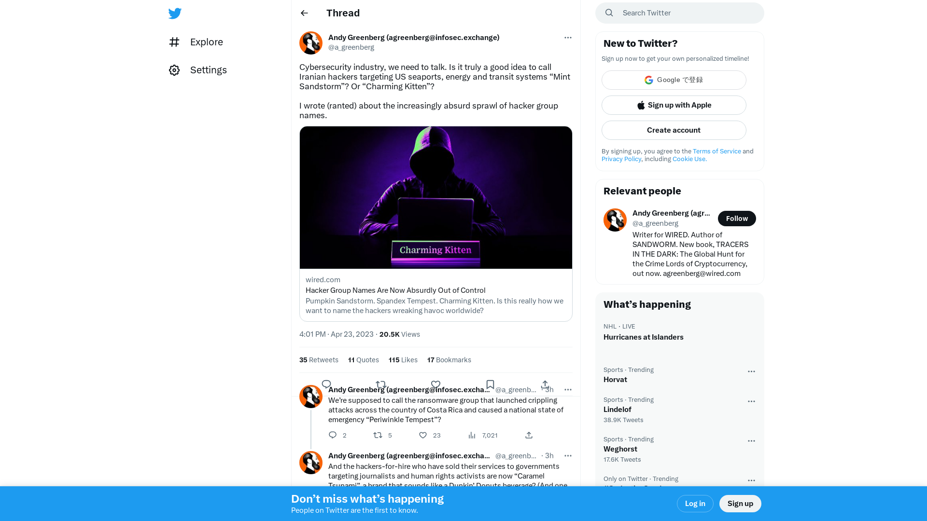The image size is (927, 521).
Task: Click the share/upload icon on second tweet
Action: [x=529, y=435]
